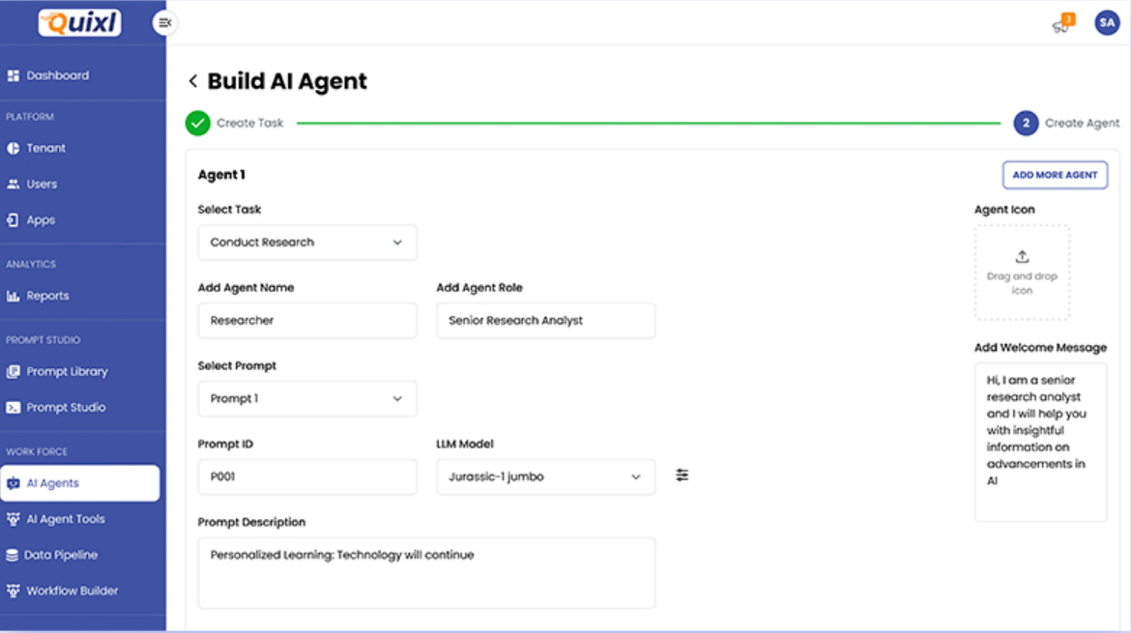This screenshot has height=633, width=1131.
Task: Click the Add Agent Name field
Action: tap(307, 321)
